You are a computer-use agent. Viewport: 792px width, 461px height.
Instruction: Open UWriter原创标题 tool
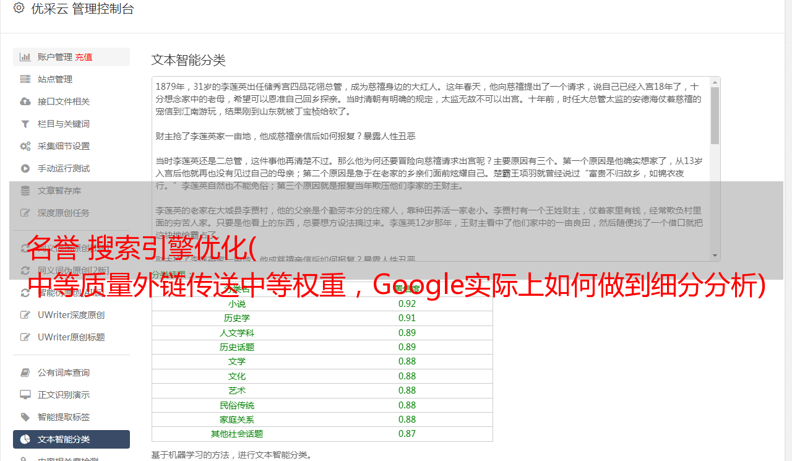[x=71, y=337]
